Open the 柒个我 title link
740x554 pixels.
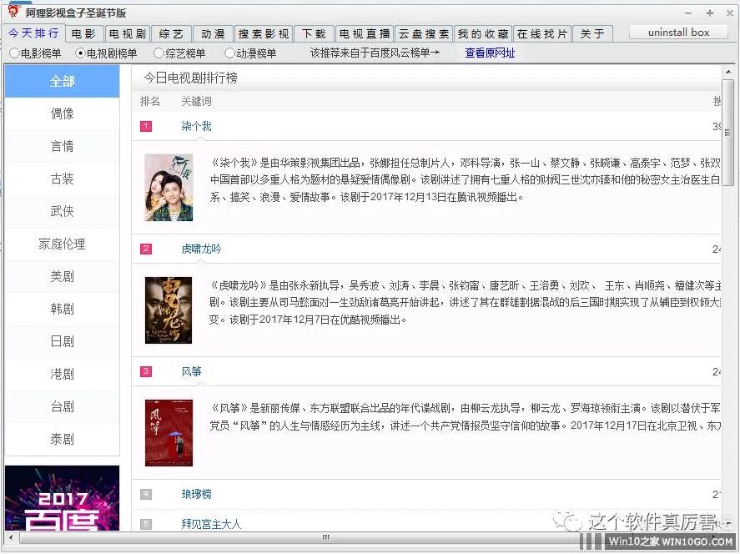point(196,126)
